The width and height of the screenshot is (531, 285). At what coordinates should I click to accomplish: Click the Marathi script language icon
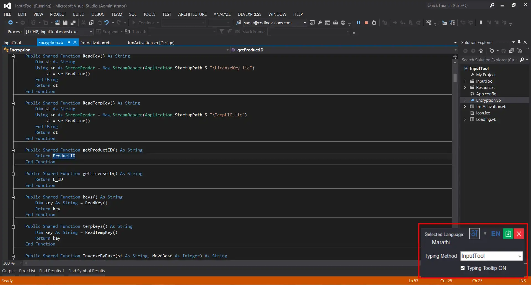click(475, 234)
